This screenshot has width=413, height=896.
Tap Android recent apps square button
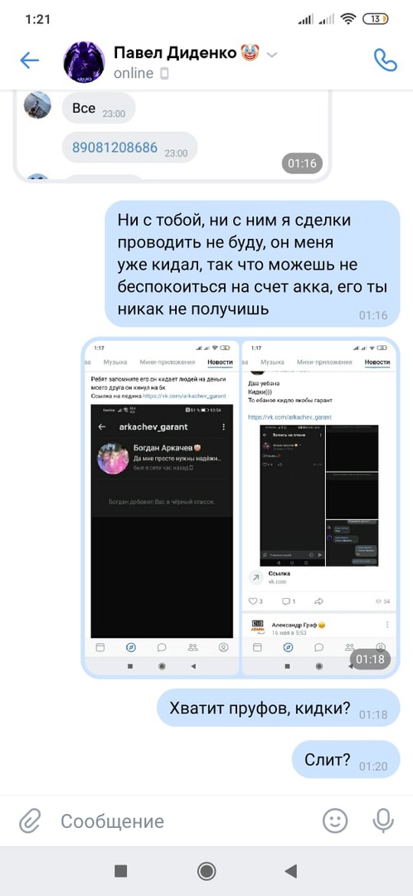[x=120, y=871]
